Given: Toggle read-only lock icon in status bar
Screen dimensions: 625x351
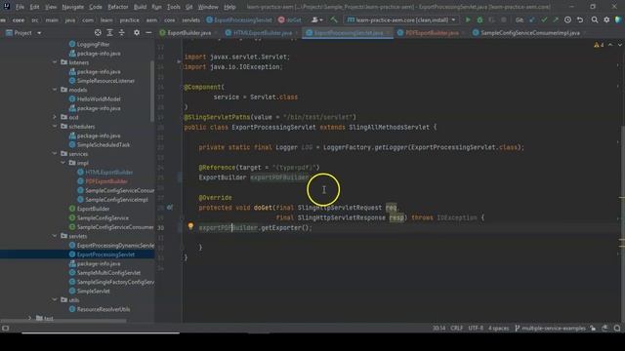Looking at the screenshot, I should (593, 328).
